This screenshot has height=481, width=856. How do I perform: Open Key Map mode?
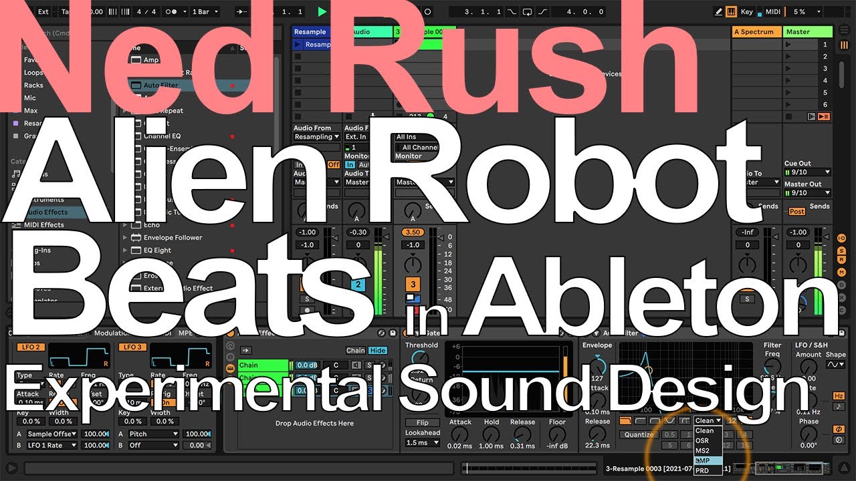tap(746, 11)
